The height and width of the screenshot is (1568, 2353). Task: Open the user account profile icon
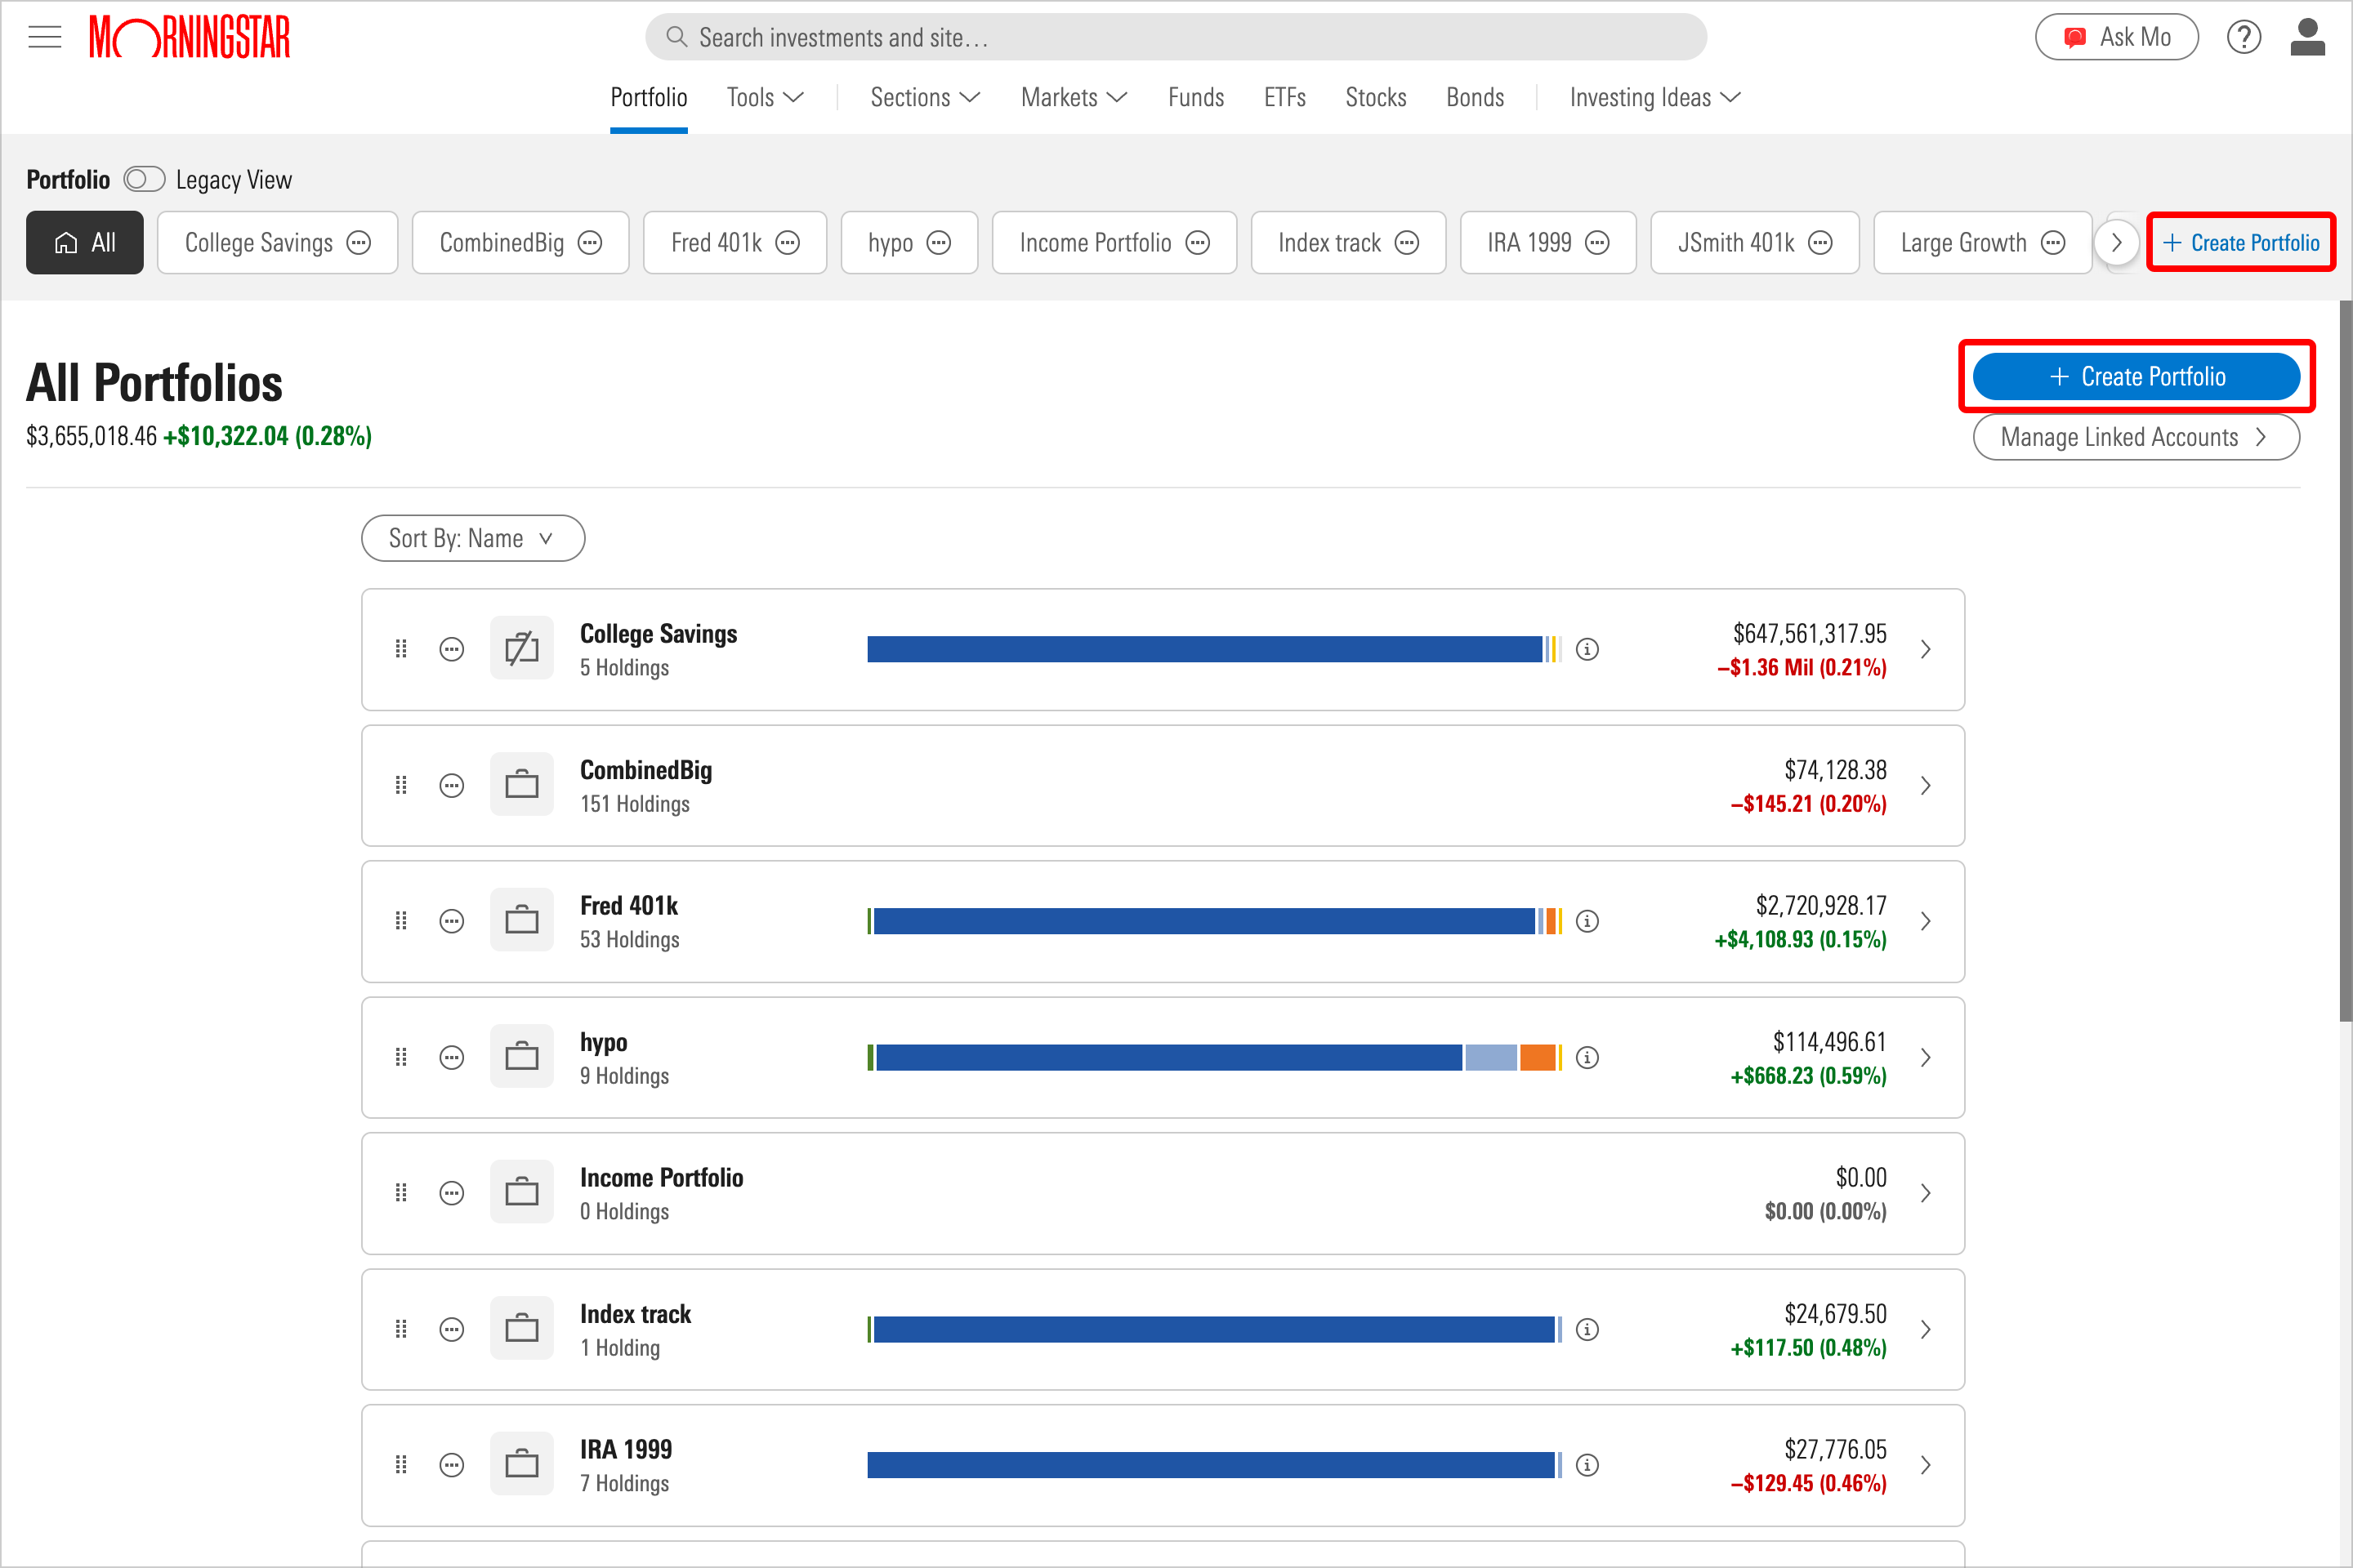(2308, 38)
